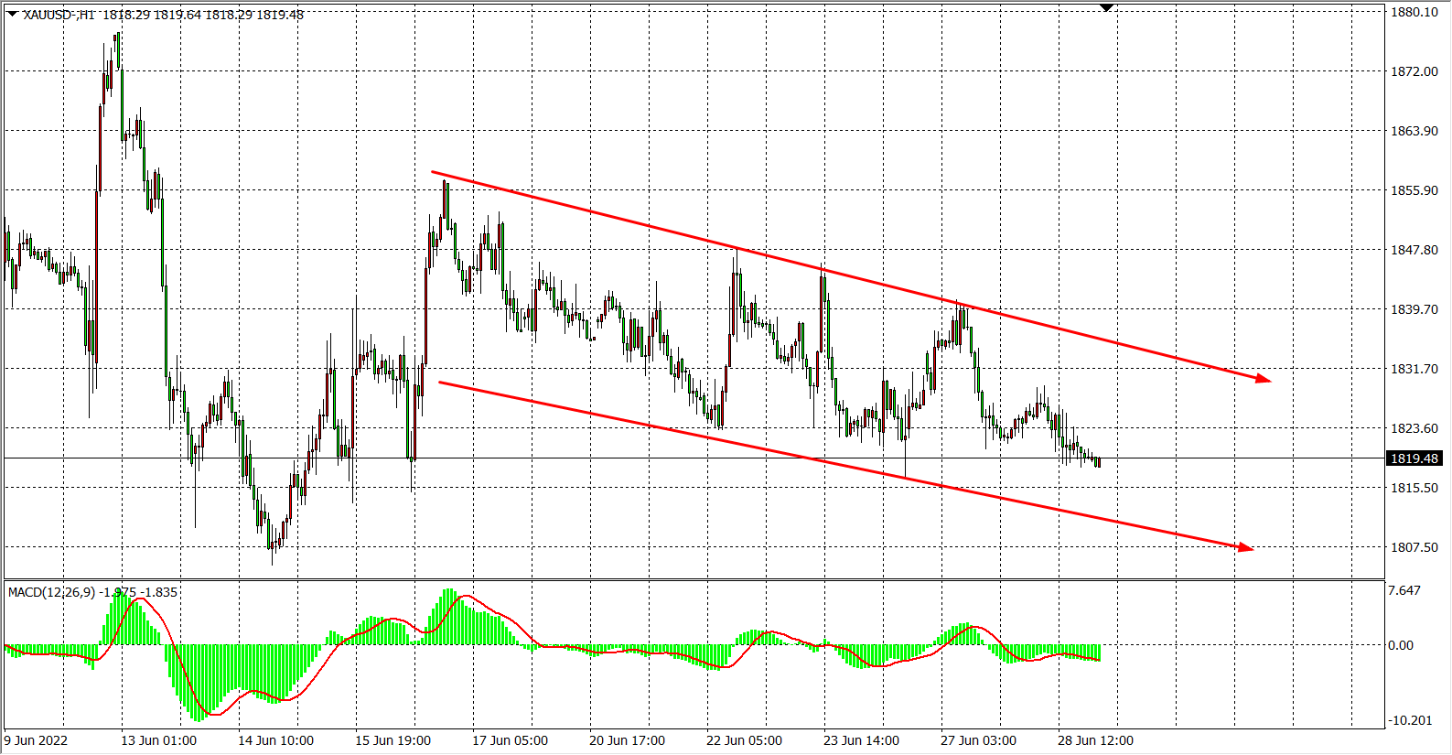Click the 13 Jun 01:00 time axis label
The width and height of the screenshot is (1452, 755).
coord(158,740)
